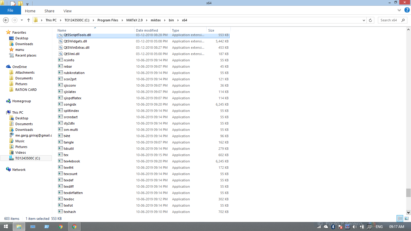
Task: Go up one folder level
Action: pyautogui.click(x=29, y=20)
